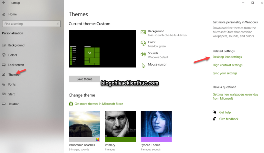Image resolution: width=264 pixels, height=153 pixels.
Task: Go back using the back arrow
Action: point(3,3)
